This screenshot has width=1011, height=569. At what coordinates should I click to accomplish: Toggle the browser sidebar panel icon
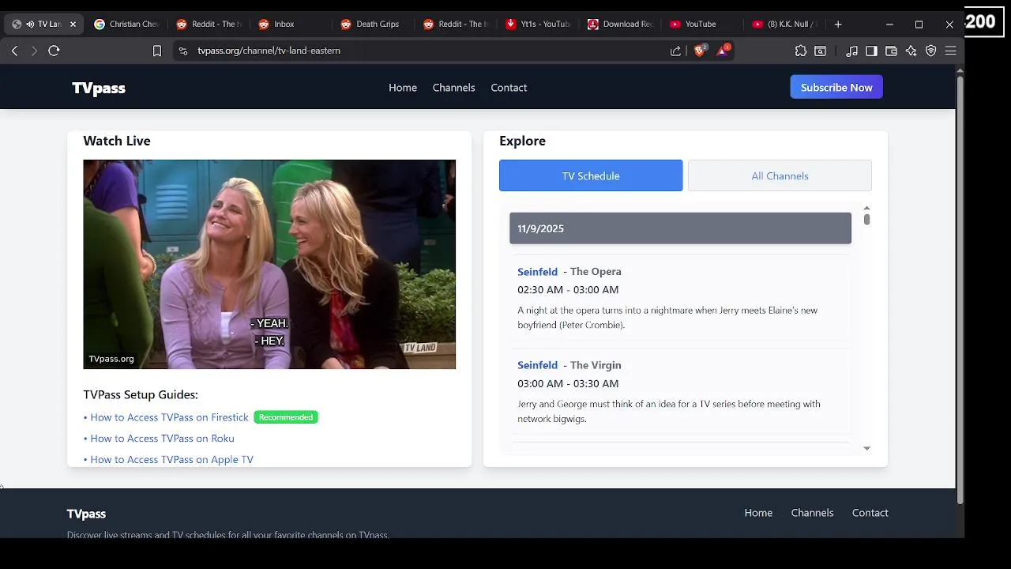(871, 51)
